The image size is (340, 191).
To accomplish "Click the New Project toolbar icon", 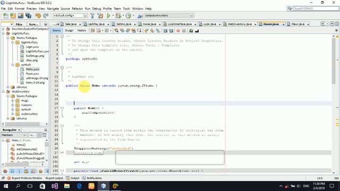I will click(x=13, y=15).
